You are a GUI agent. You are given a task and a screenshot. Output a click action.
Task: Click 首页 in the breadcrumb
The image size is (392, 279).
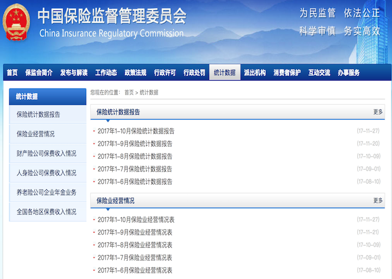(129, 92)
